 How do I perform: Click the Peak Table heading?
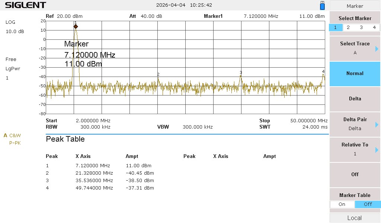[x=65, y=139]
